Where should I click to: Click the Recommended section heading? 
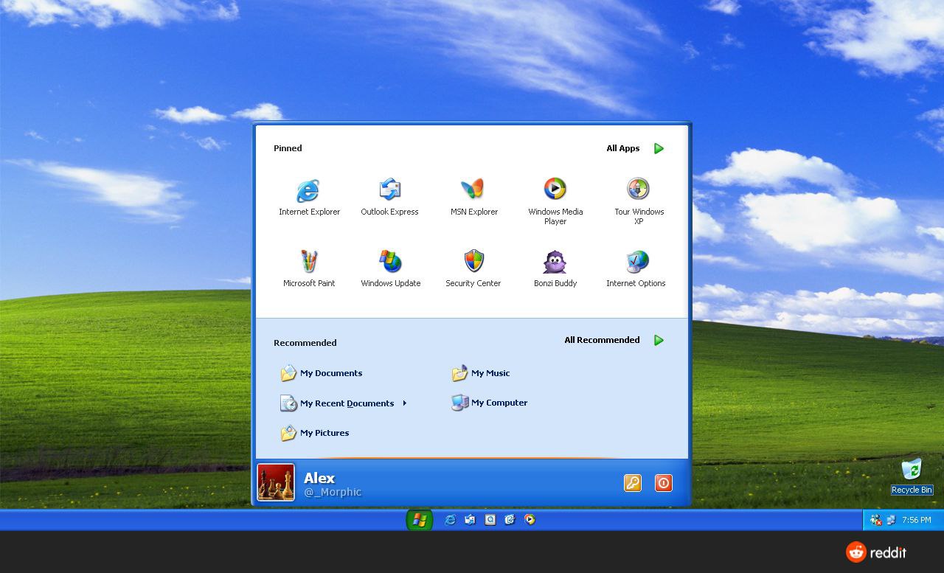pyautogui.click(x=305, y=343)
